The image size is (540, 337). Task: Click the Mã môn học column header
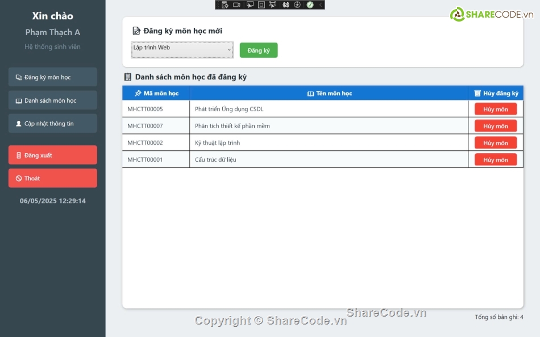[156, 93]
